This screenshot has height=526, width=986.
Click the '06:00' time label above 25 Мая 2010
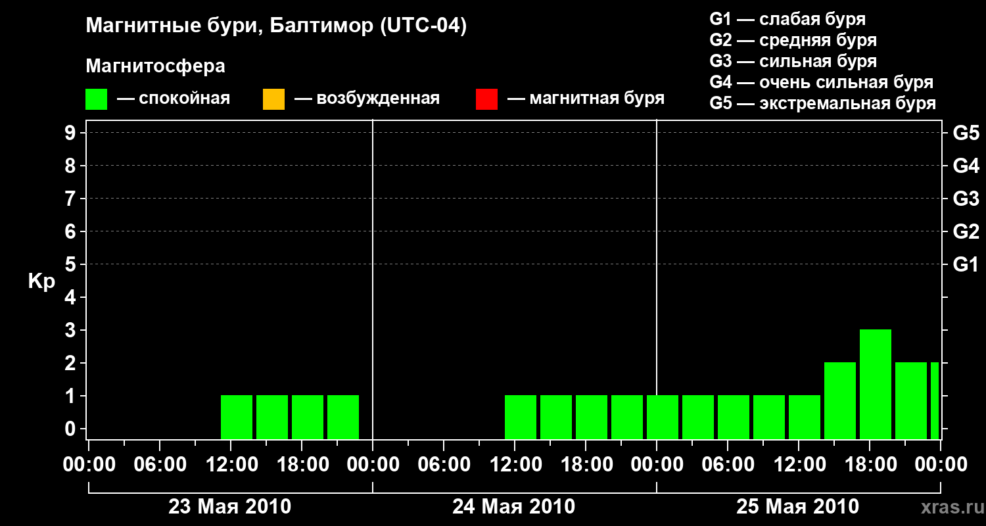728,465
